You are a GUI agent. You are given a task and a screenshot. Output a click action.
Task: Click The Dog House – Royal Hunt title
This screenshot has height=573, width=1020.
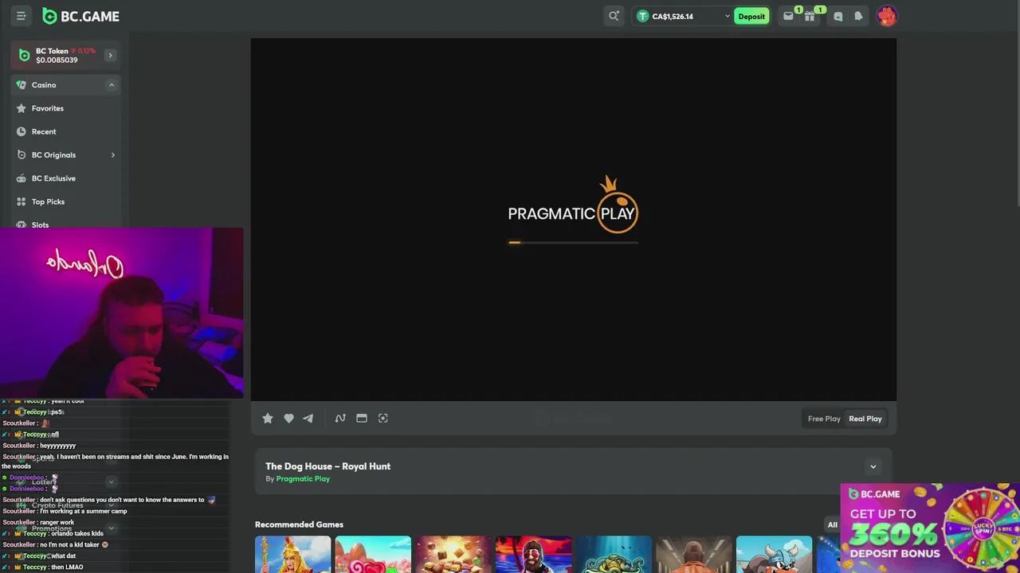point(328,466)
